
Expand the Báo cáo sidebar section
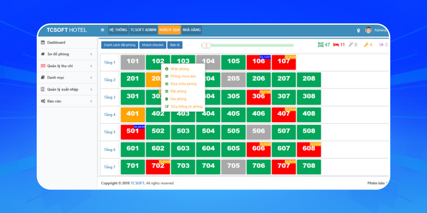coord(66,101)
